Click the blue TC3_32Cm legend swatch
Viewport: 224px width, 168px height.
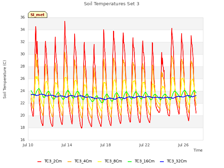click(x=162, y=162)
